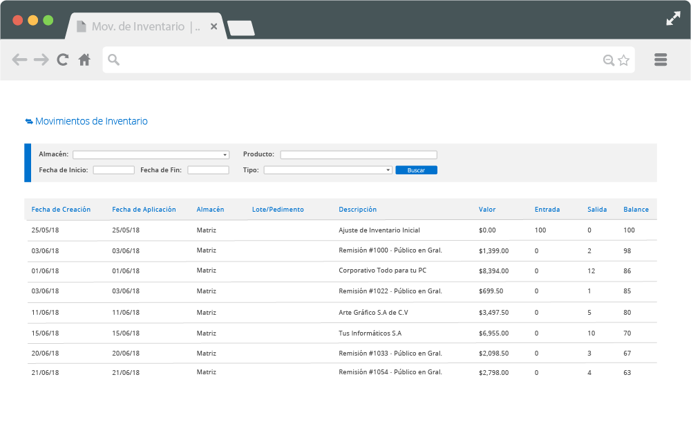Image resolution: width=691 pixels, height=431 pixels.
Task: Open the browser home icon
Action: click(x=84, y=59)
